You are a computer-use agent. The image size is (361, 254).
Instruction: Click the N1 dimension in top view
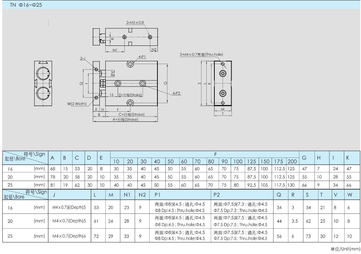coord(115,50)
